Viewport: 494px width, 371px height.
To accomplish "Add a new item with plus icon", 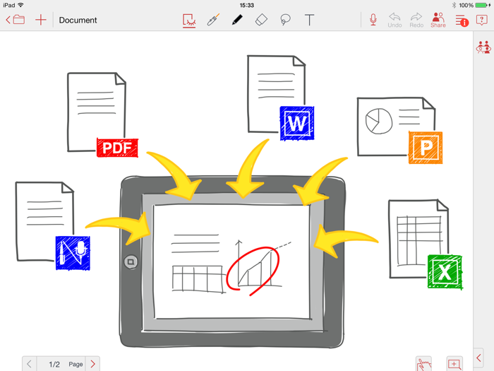I will [41, 20].
